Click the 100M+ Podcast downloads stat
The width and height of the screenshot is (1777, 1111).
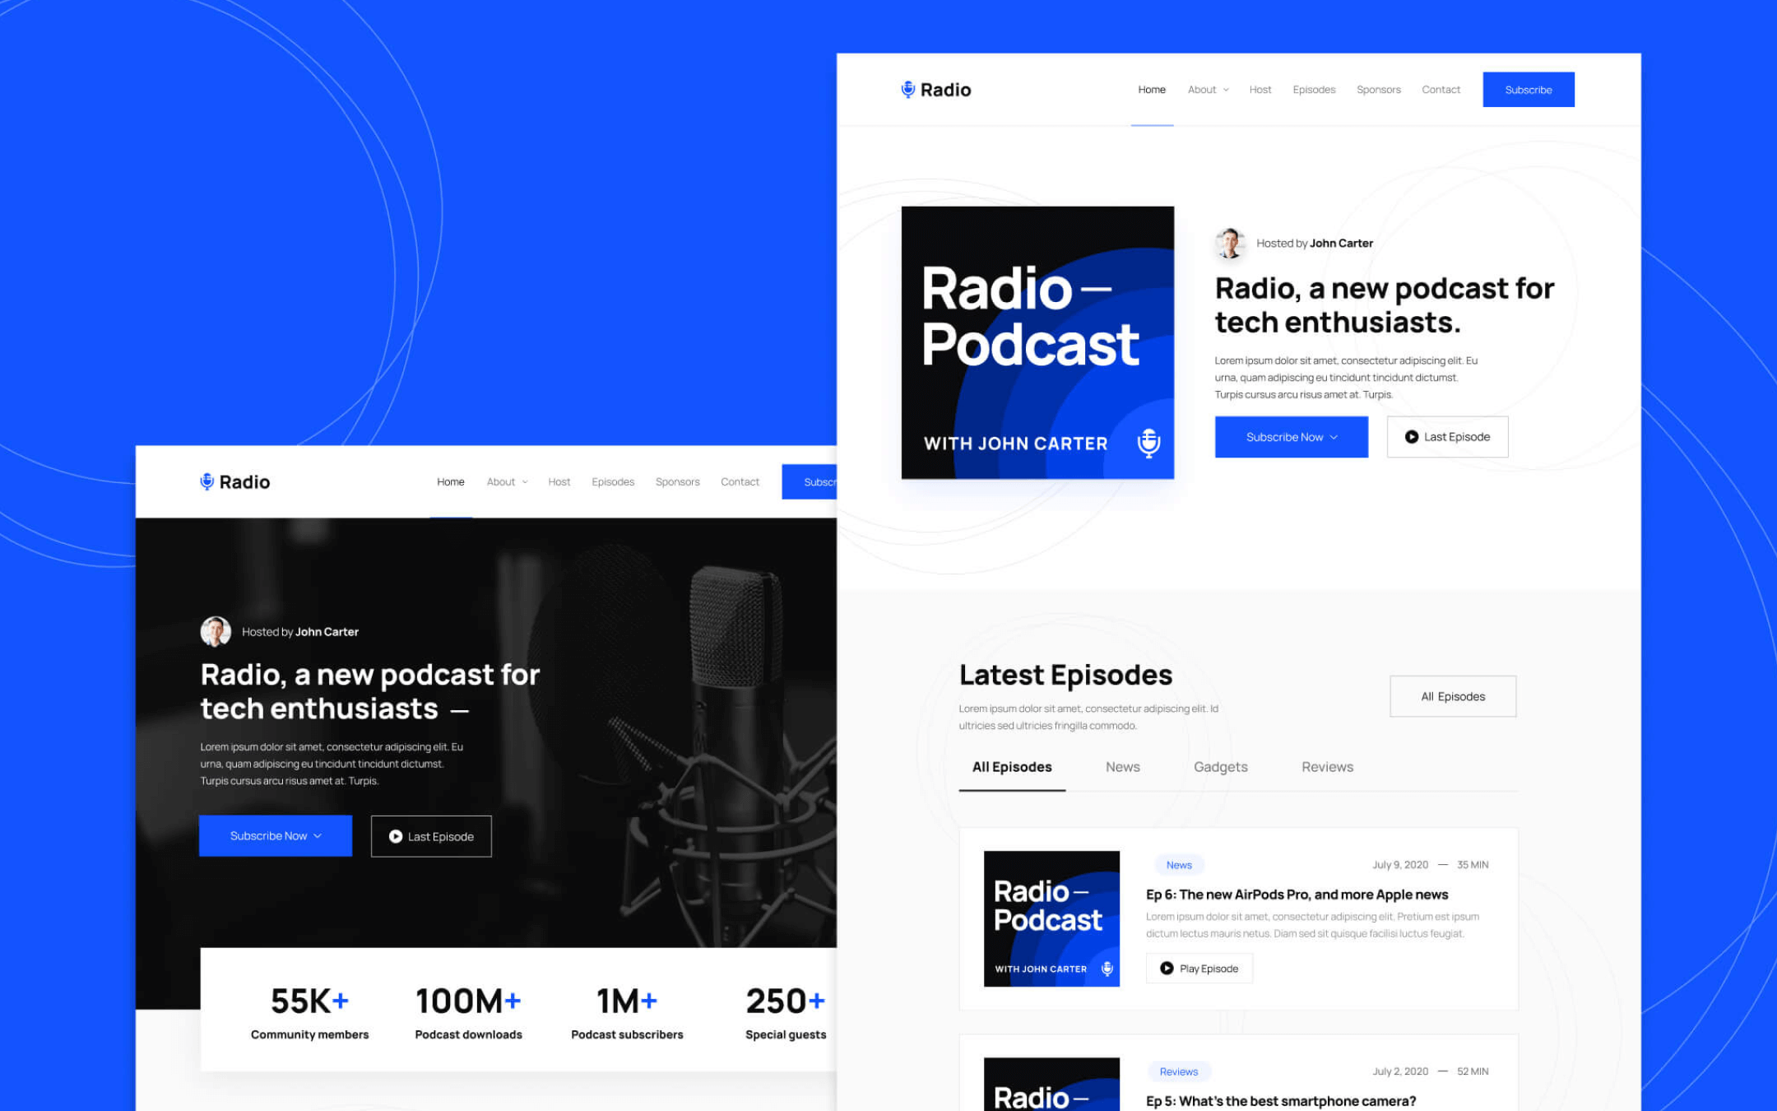pyautogui.click(x=468, y=1013)
